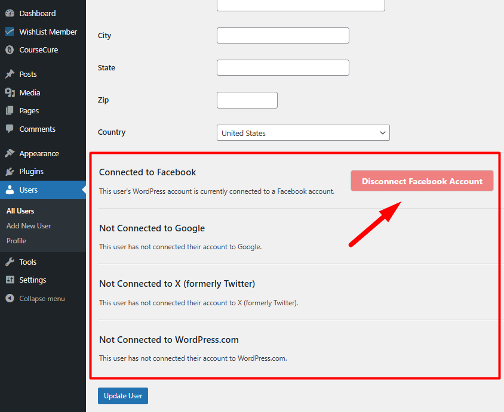Click the Connected to Facebook heading

[x=147, y=172]
